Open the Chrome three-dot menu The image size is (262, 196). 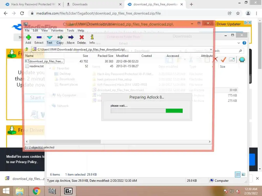click(x=256, y=13)
